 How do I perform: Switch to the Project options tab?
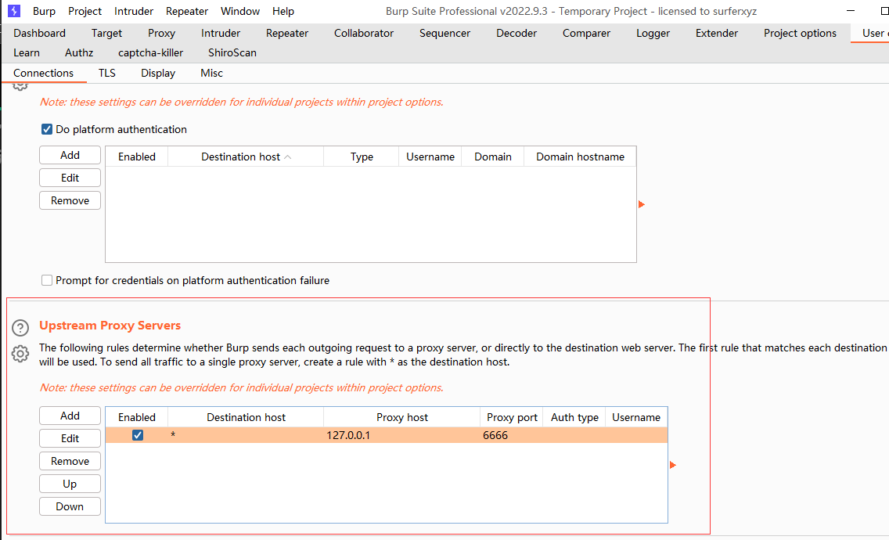coord(800,33)
